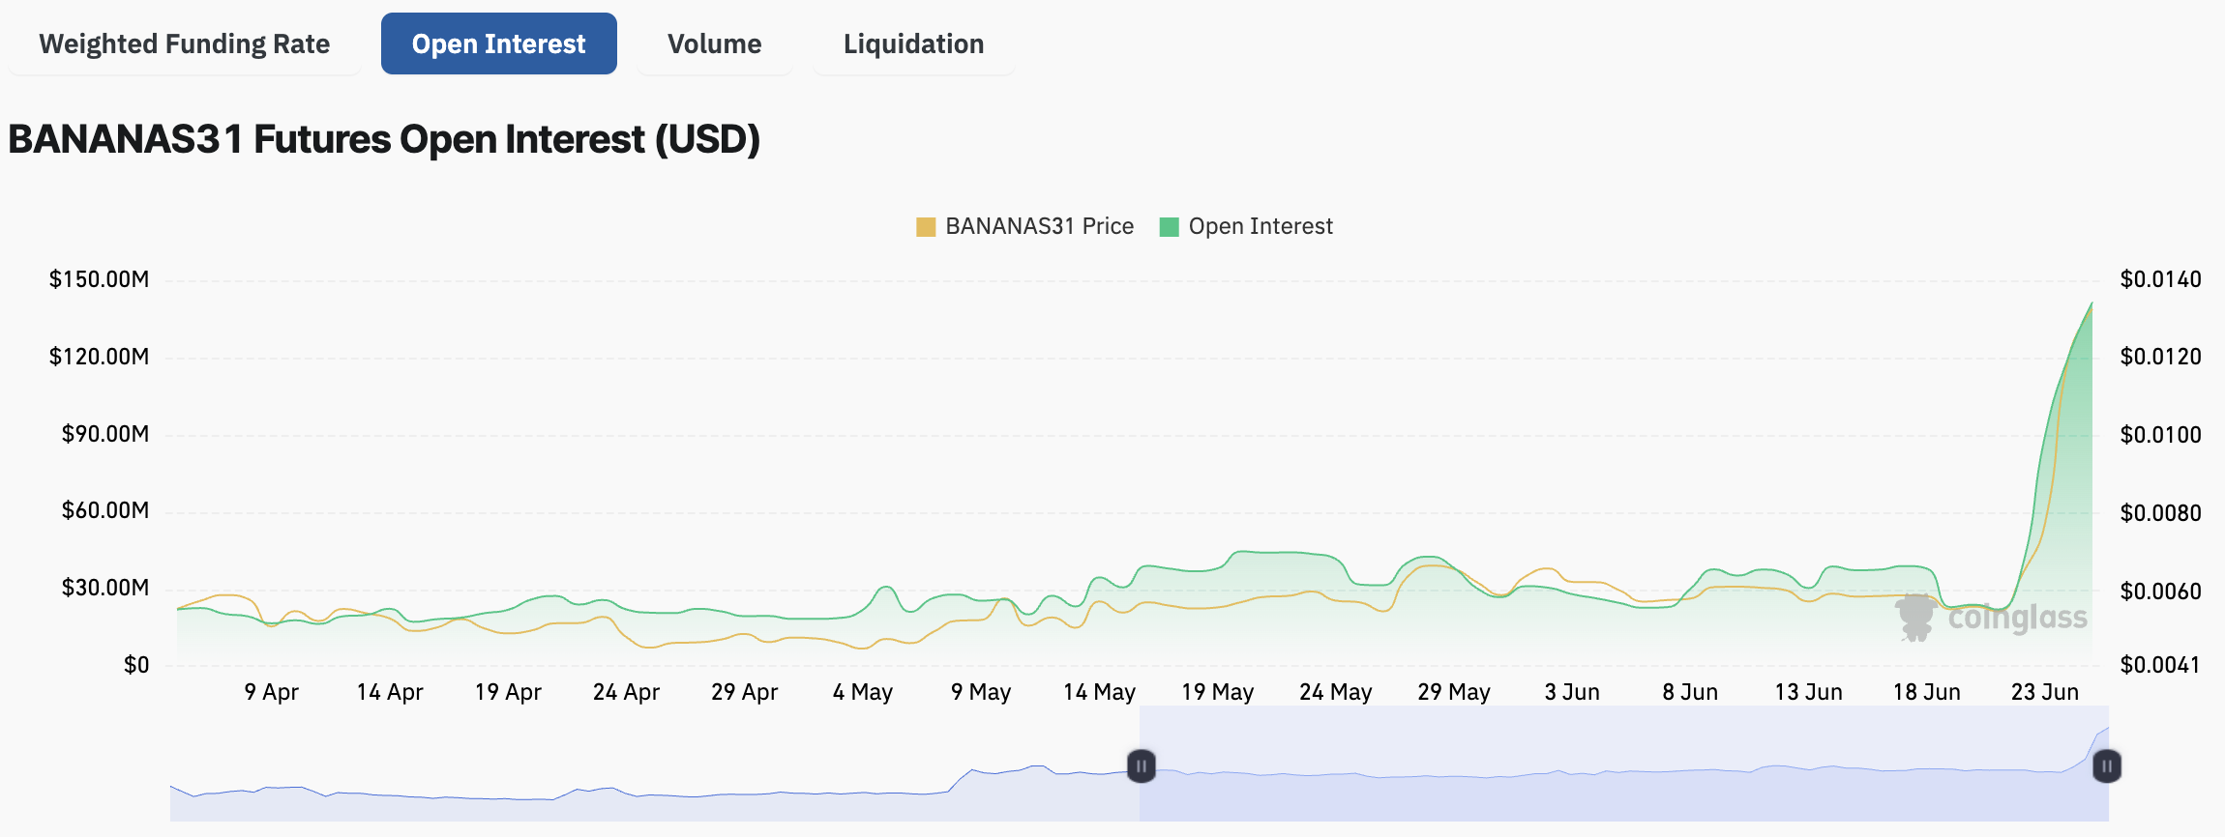Click the 29 Apr date label
The width and height of the screenshot is (2225, 837).
click(744, 692)
